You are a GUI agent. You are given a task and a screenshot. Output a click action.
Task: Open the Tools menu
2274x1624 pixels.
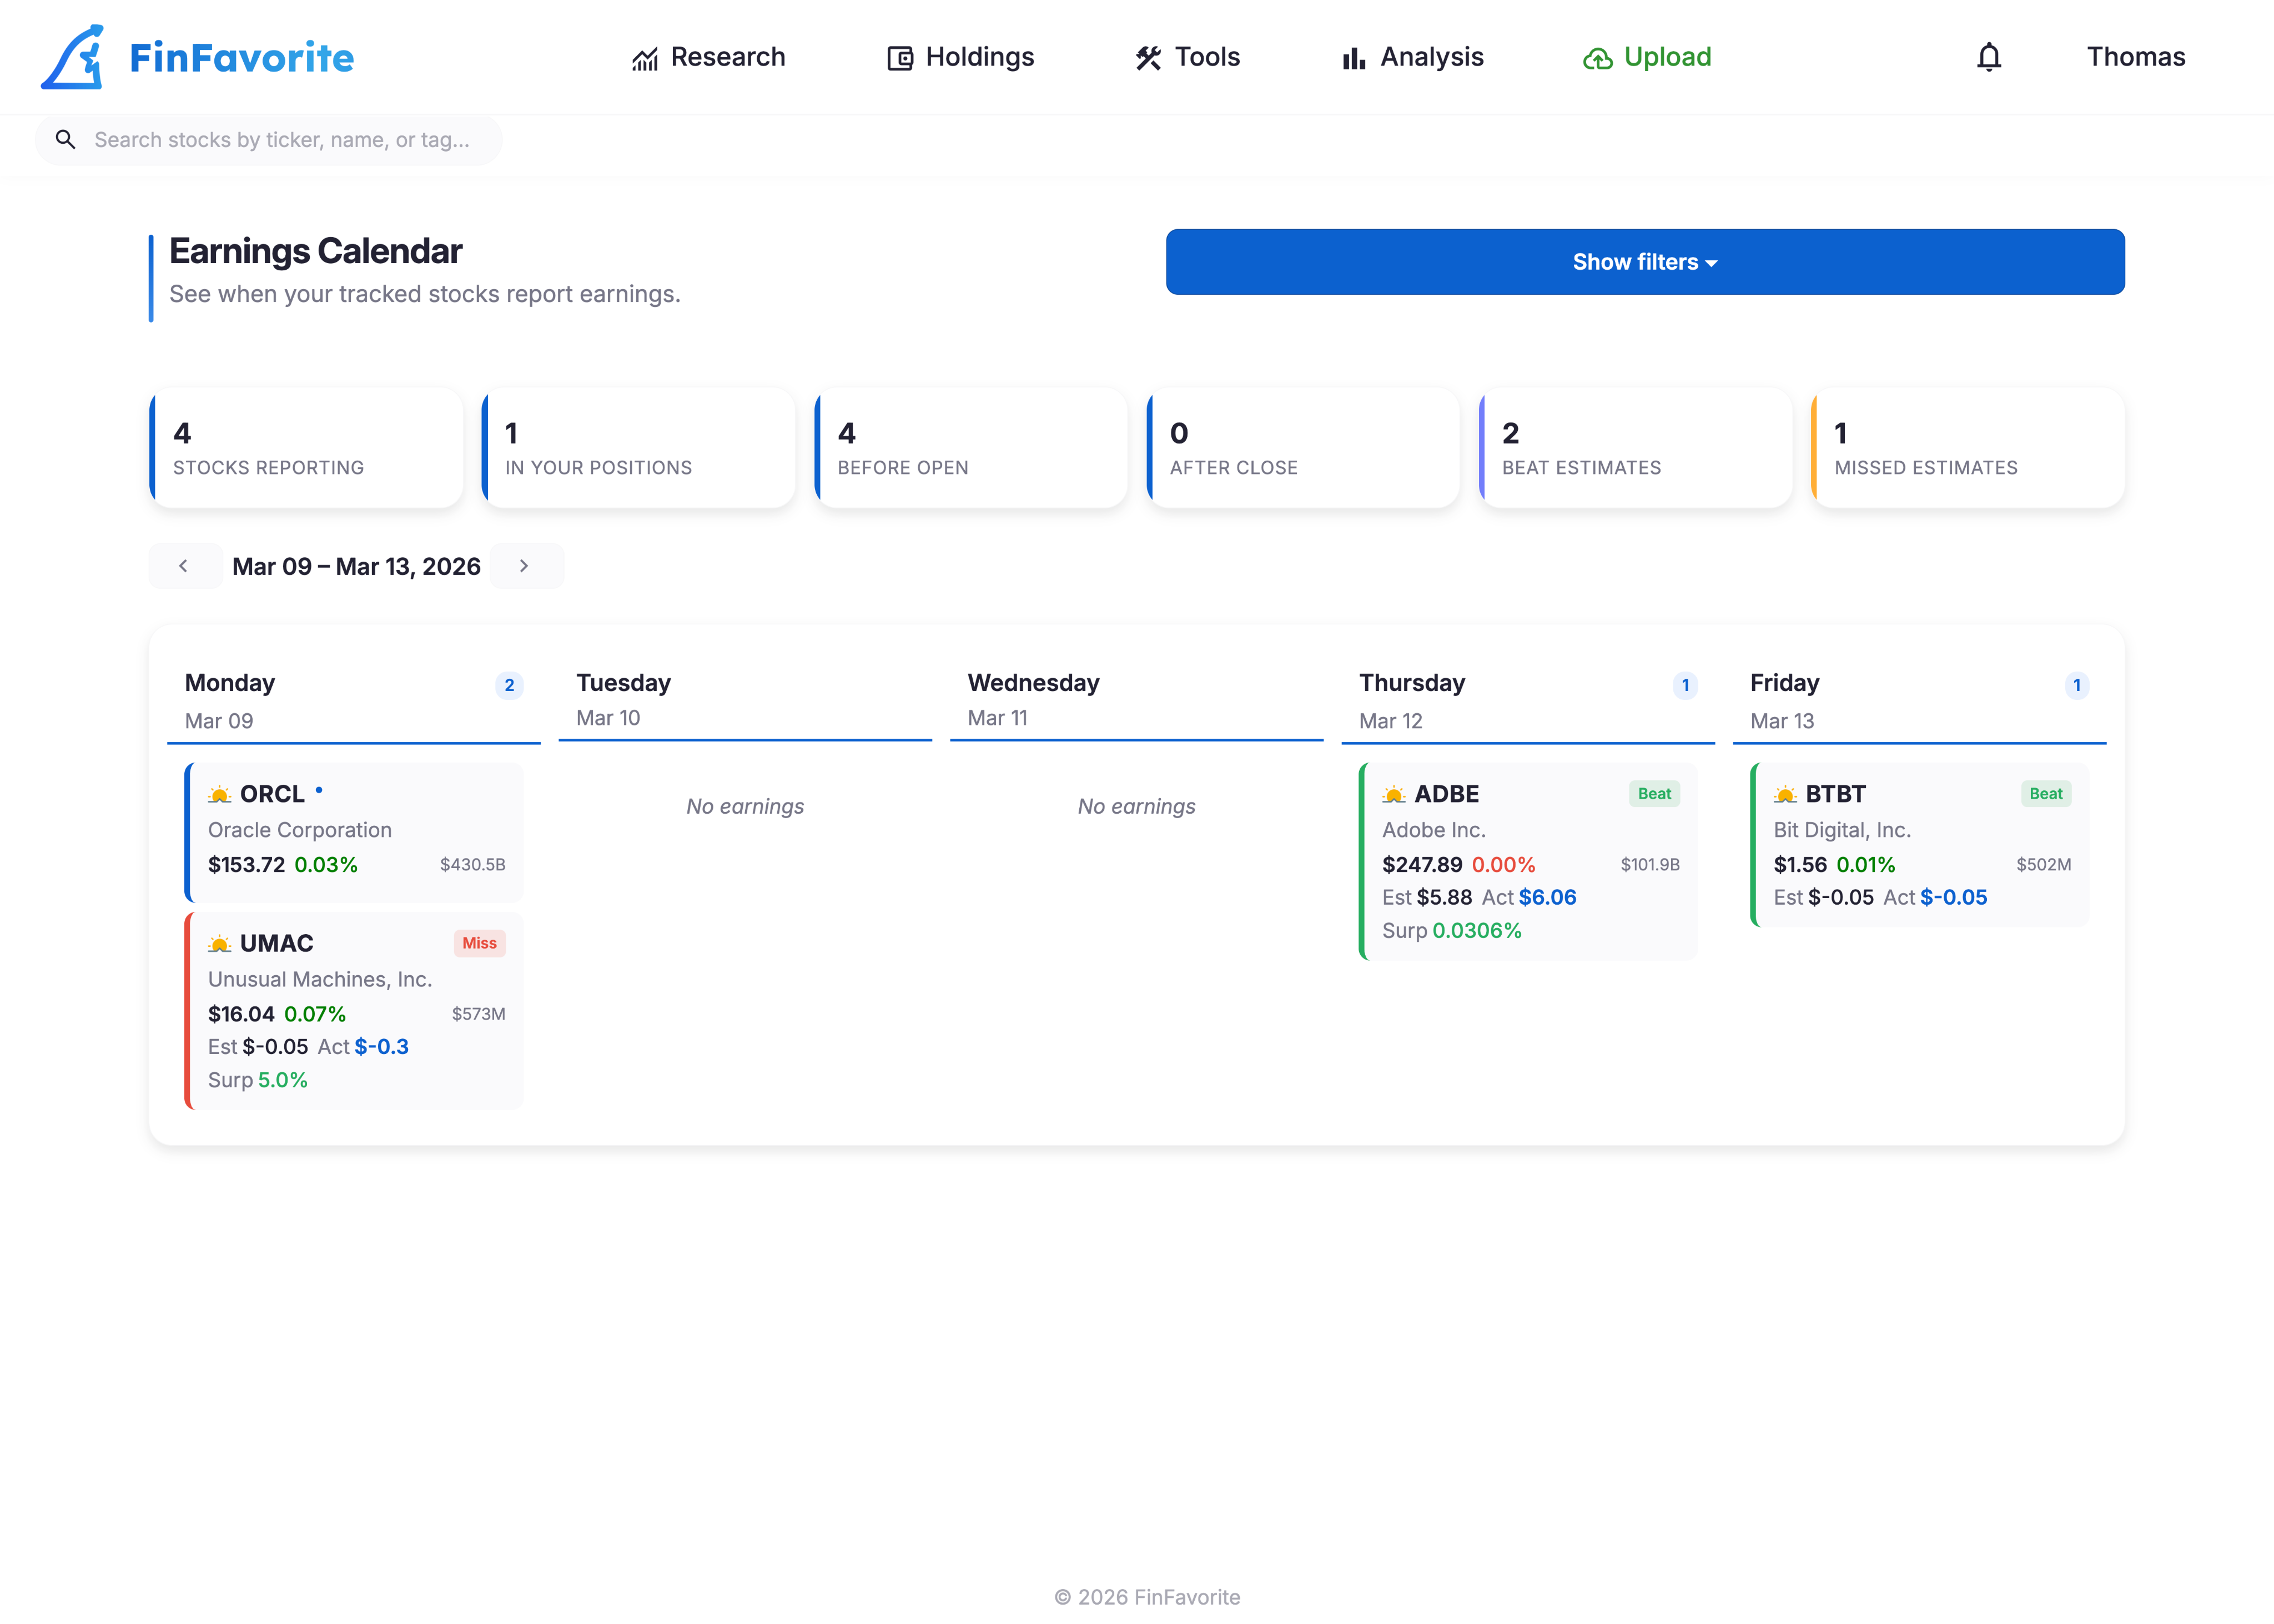tap(1187, 57)
